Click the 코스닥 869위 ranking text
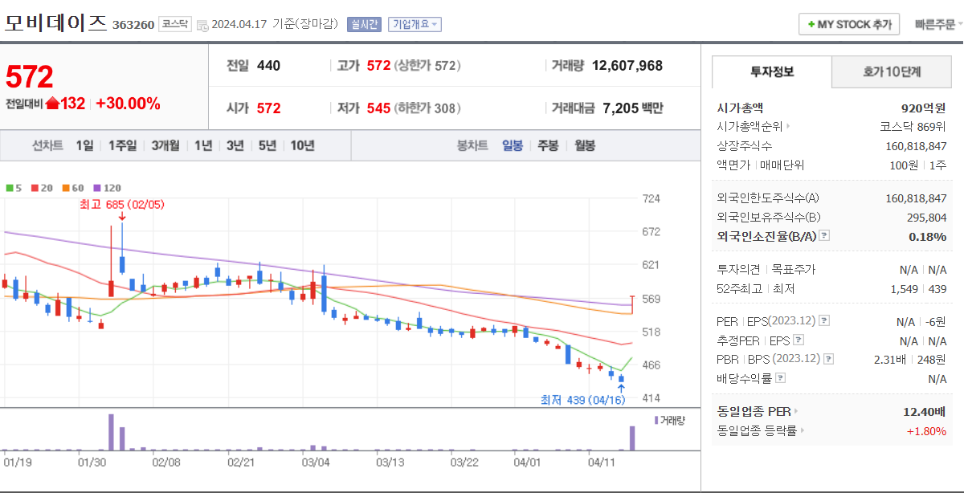This screenshot has height=493, width=968. pos(913,126)
